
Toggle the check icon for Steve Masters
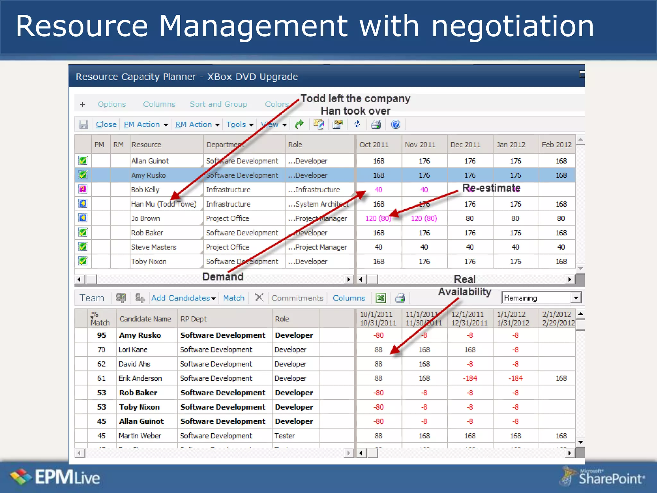click(83, 246)
